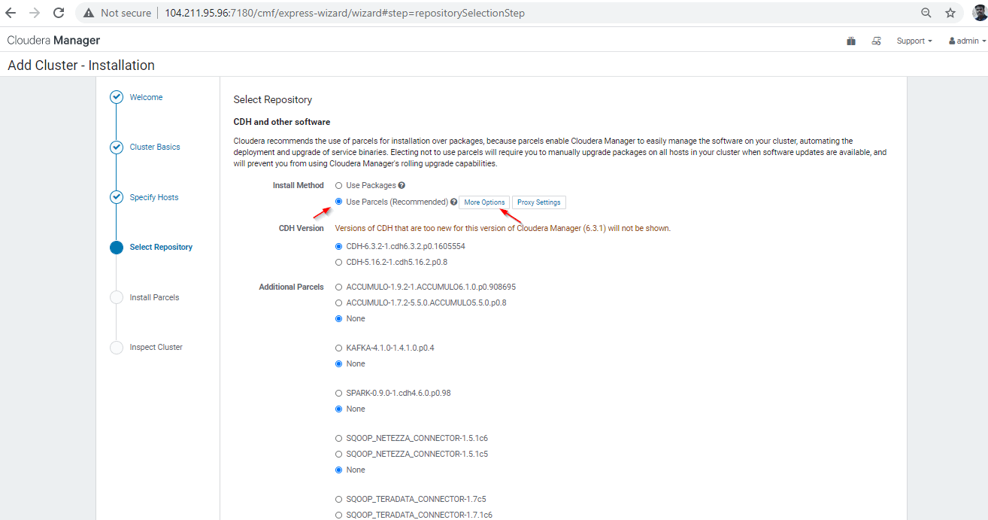
Task: Go to the Inspect Cluster wizard step
Action: pyautogui.click(x=156, y=347)
